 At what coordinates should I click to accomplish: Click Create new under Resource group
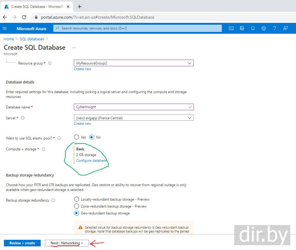83,69
